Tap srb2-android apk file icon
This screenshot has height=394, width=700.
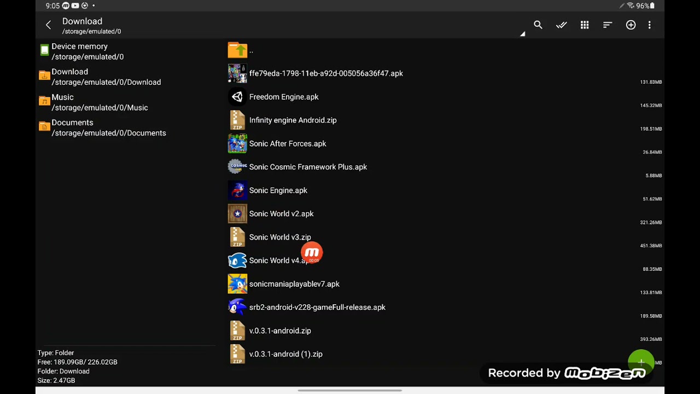point(237,308)
